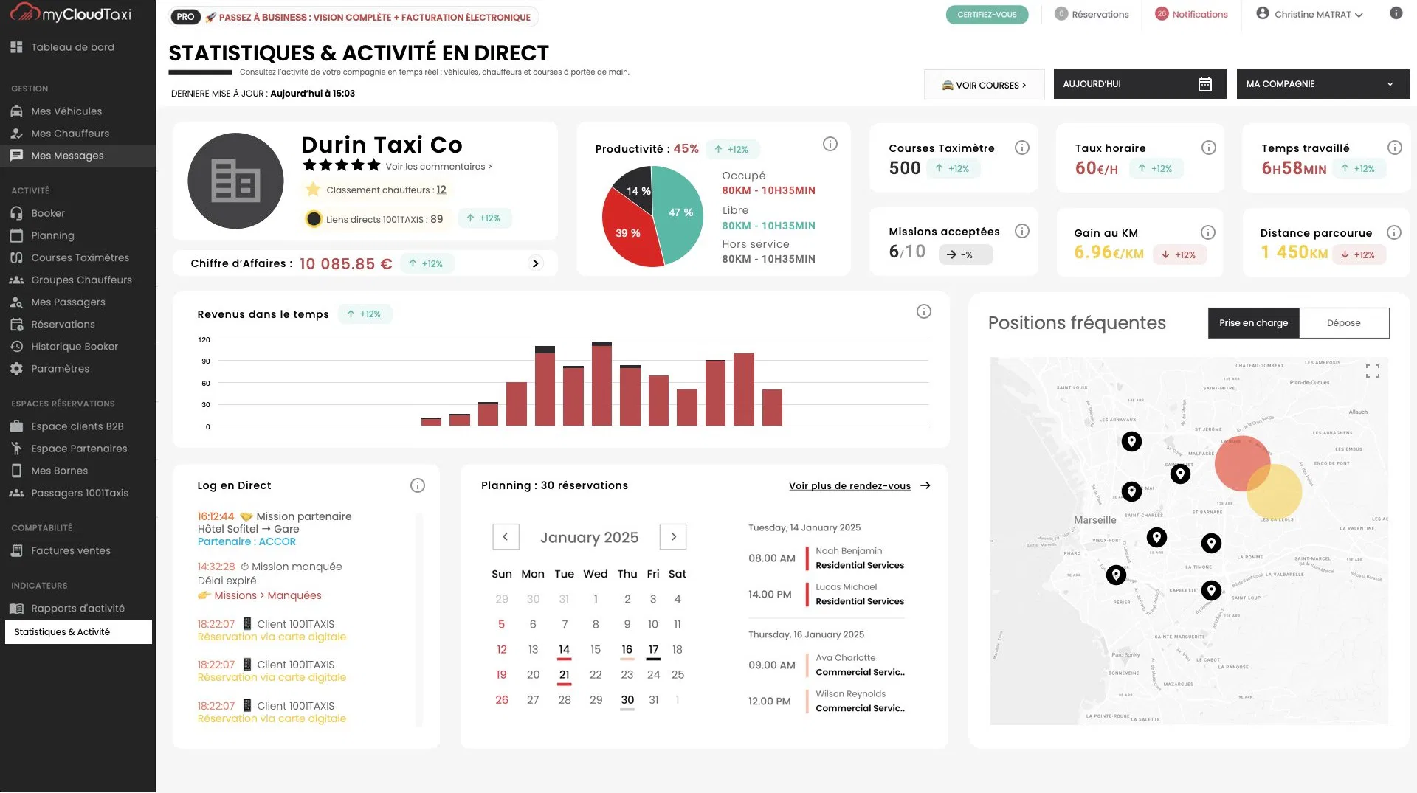Click the Voir Courses button
This screenshot has width=1417, height=793.
[984, 85]
